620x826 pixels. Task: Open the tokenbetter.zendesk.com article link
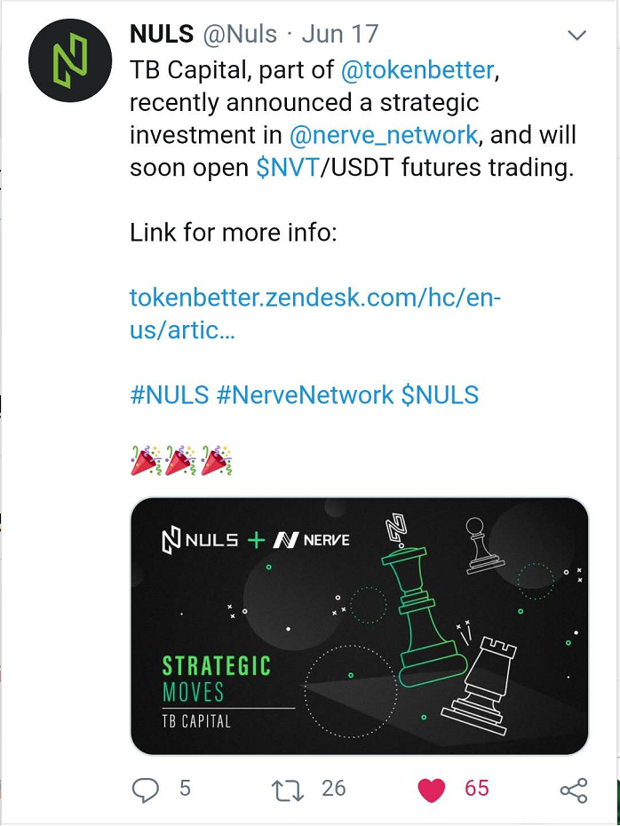315,314
